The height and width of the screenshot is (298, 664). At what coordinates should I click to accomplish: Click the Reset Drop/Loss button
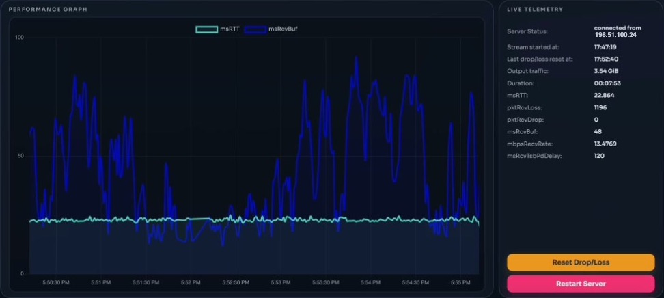[x=581, y=262]
